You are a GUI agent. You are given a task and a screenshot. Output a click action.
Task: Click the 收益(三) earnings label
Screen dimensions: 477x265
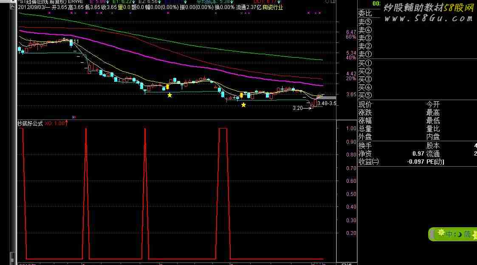(x=368, y=162)
